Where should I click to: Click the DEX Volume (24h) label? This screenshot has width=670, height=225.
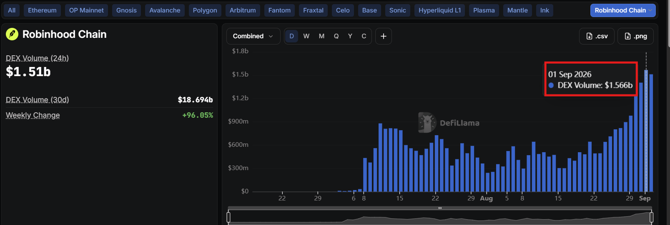point(37,58)
